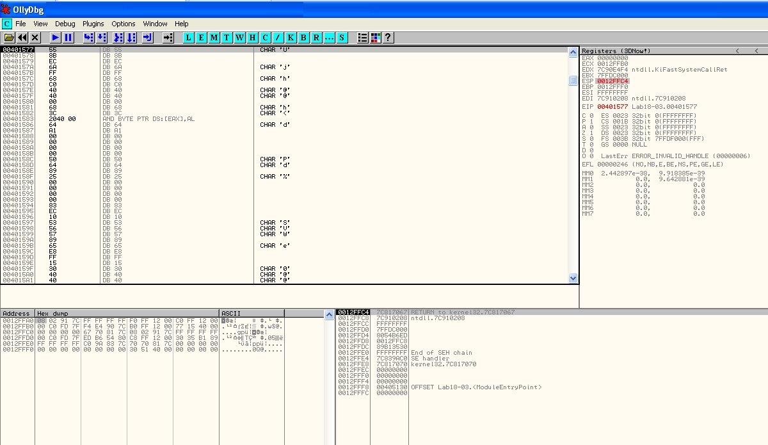
Task: Open the appearance color scheme icon
Action: click(375, 38)
